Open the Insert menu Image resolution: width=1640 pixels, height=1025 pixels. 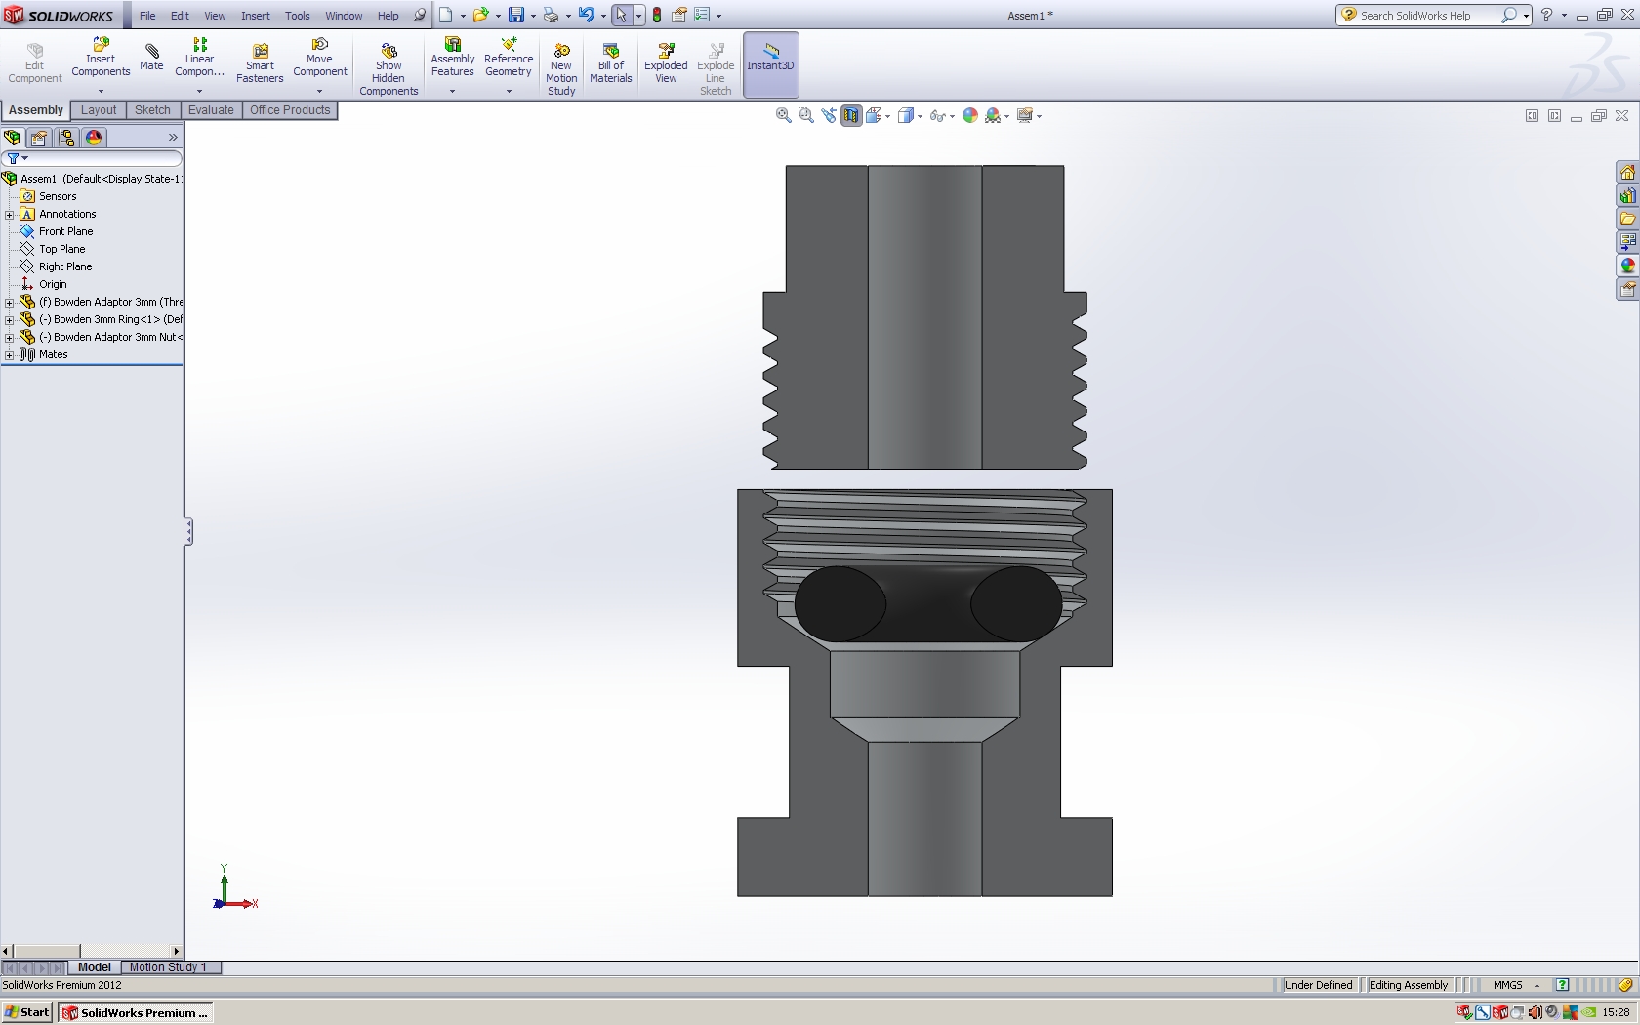[256, 16]
